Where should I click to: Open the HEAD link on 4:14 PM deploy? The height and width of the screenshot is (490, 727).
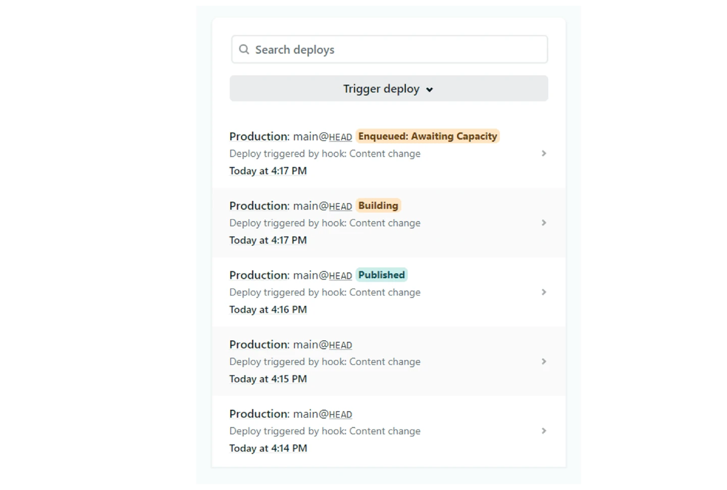[340, 415]
